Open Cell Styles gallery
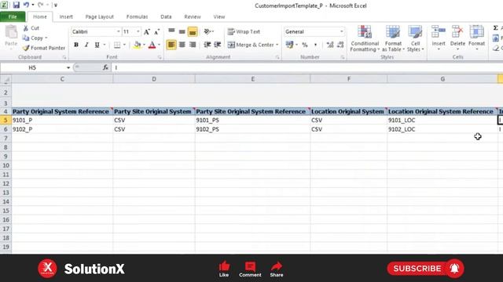 [x=416, y=38]
